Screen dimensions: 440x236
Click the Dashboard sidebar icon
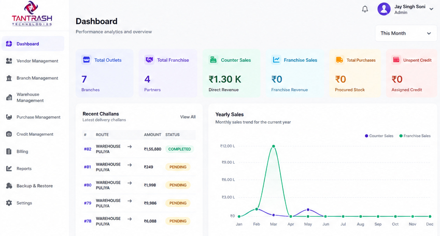[x=9, y=43]
